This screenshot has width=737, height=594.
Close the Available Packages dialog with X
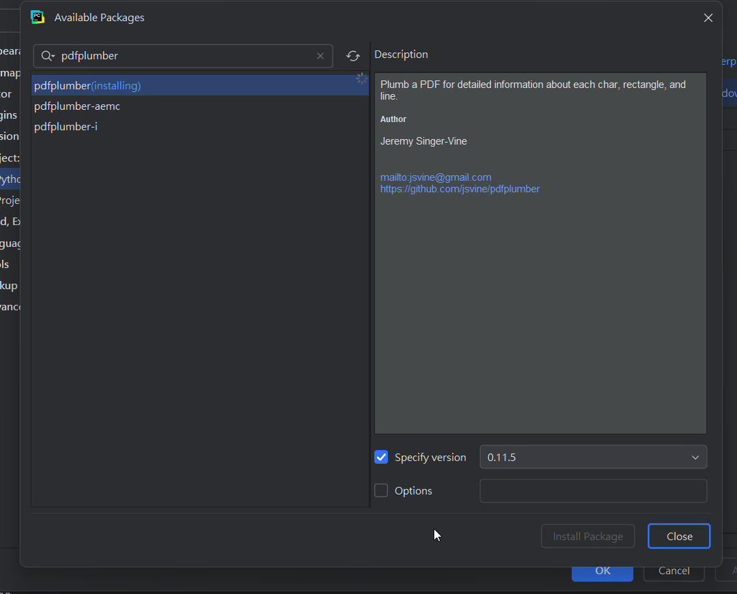click(708, 18)
